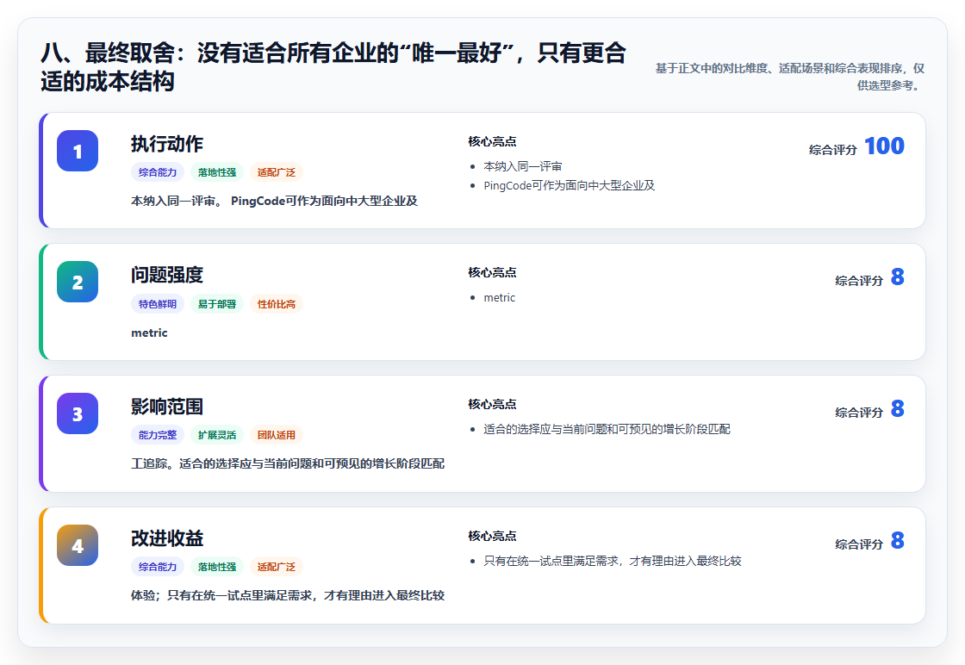Click the score 8 in 影响范围 card
The width and height of the screenshot is (965, 665).
898,408
